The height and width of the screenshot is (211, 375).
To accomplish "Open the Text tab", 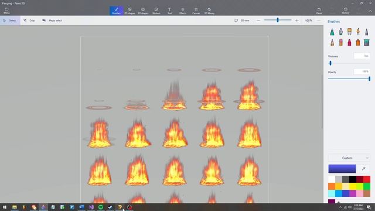I will tap(169, 11).
